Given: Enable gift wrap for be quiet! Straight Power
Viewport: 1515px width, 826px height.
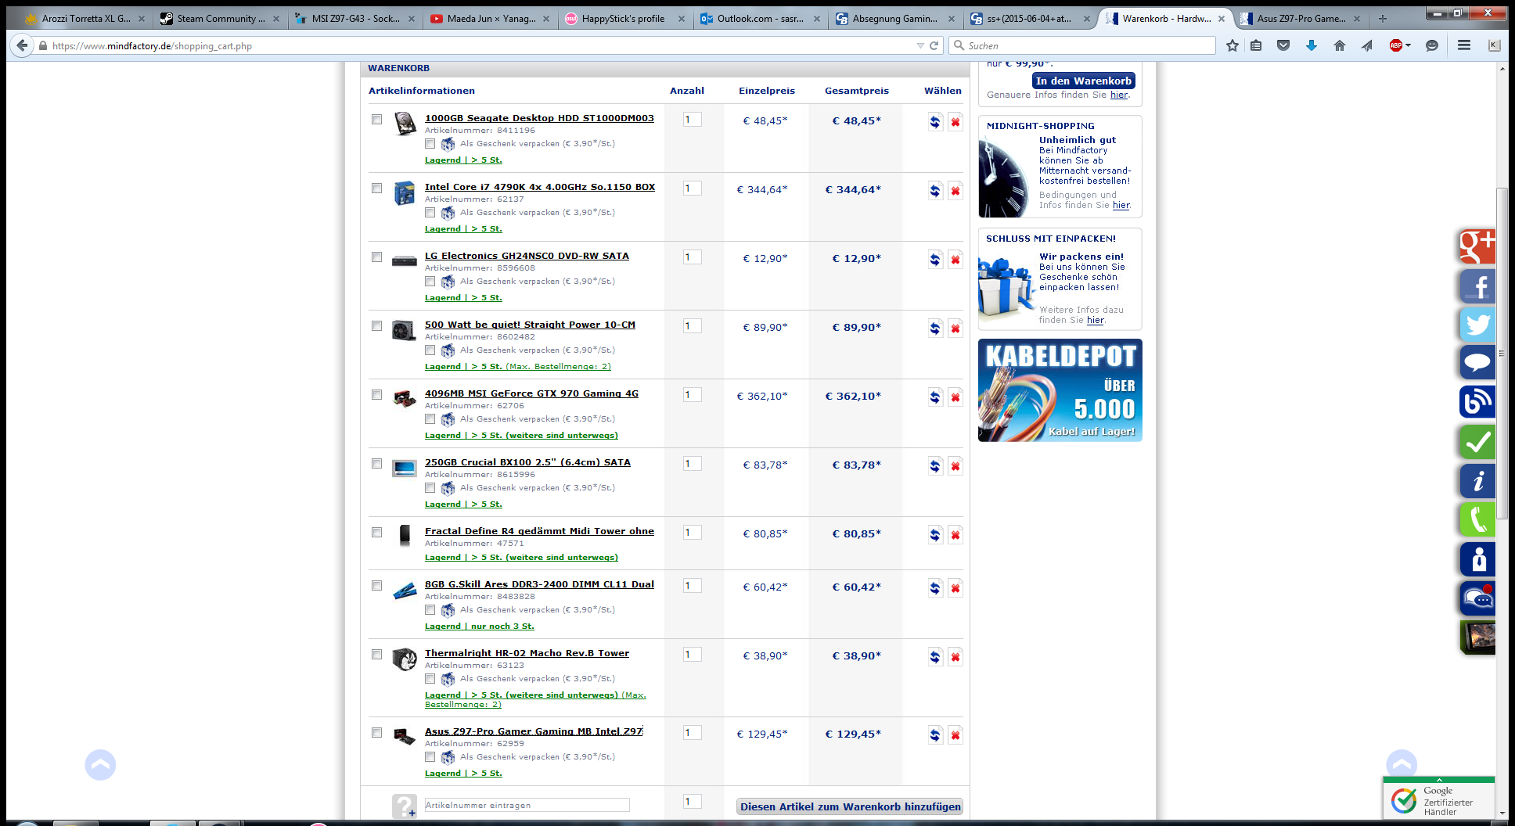Looking at the screenshot, I should point(430,350).
